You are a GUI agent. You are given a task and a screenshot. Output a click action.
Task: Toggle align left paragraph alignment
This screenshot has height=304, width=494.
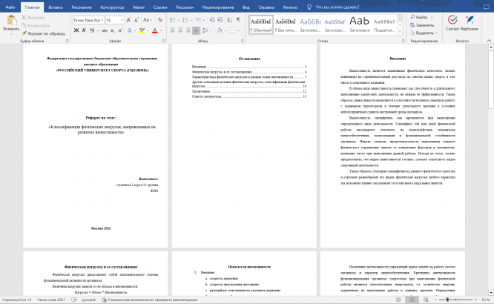[x=173, y=30]
